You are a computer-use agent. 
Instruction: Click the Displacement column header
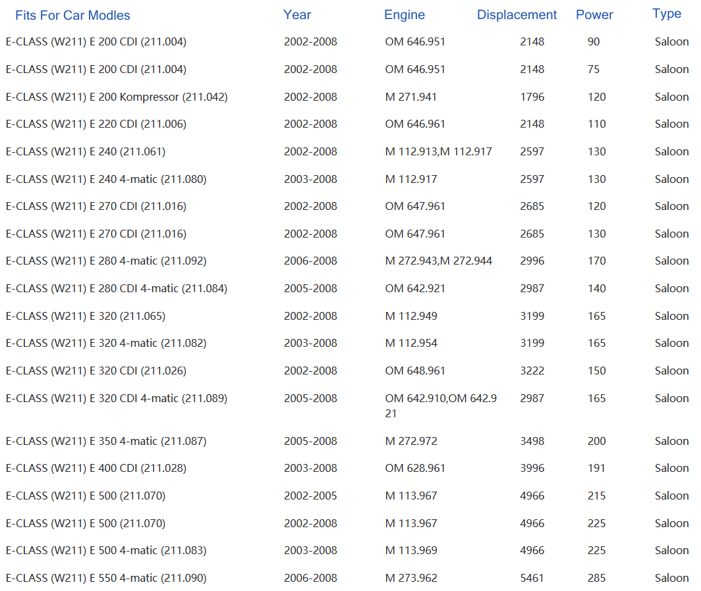point(517,14)
